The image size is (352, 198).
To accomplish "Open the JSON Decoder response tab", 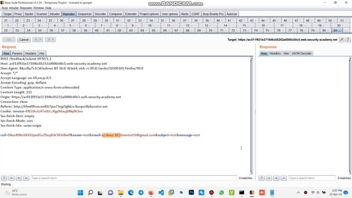I will coord(301,53).
